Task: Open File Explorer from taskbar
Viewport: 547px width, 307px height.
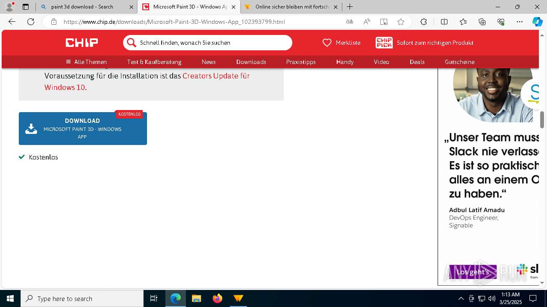Action: coord(196,298)
